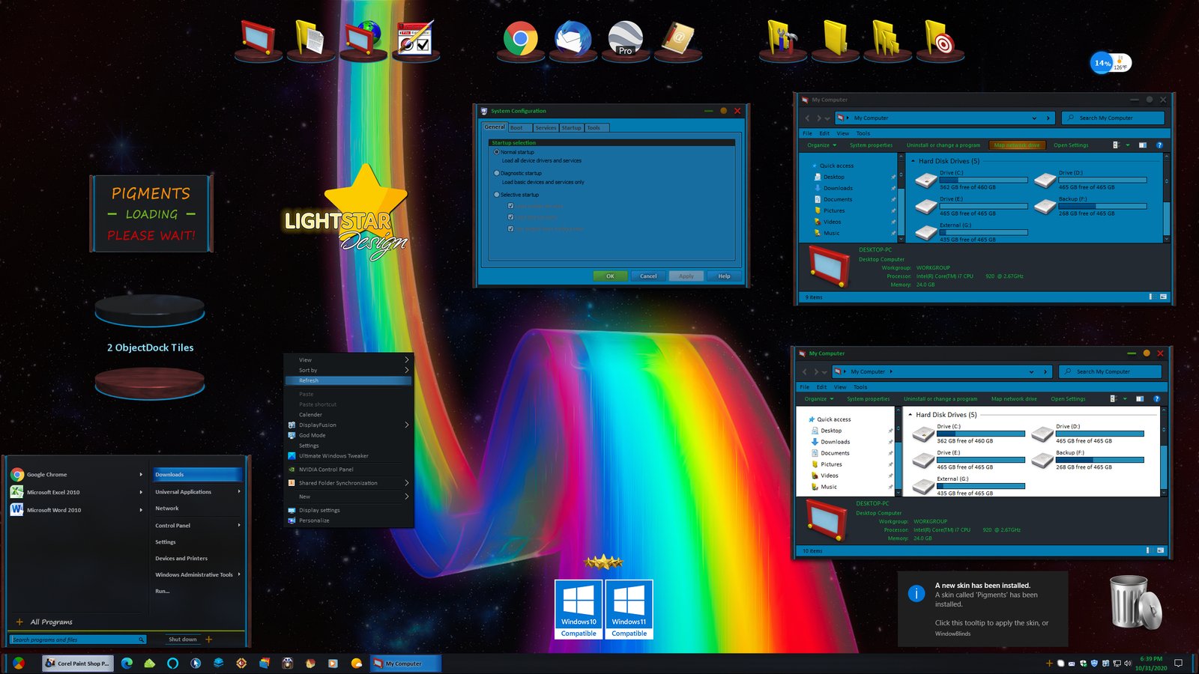This screenshot has height=674, width=1199.
Task: Click the Search programs and files field
Action: click(x=79, y=640)
